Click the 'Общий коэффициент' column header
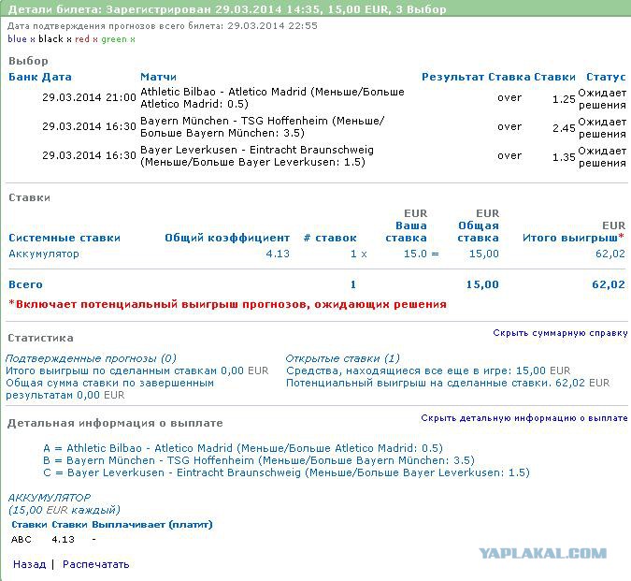Image resolution: width=631 pixels, height=581 pixels. (x=227, y=238)
